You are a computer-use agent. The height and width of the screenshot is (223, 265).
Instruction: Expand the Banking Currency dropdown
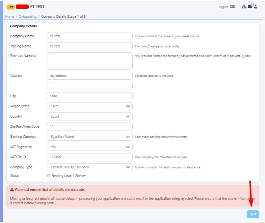tap(90, 137)
